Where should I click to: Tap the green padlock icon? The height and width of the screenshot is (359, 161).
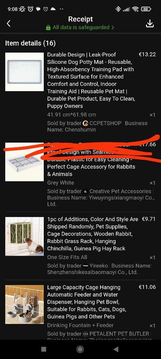tap(48, 27)
